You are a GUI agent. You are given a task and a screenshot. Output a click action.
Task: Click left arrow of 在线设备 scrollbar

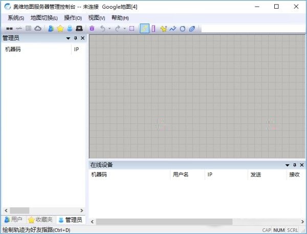click(x=92, y=222)
